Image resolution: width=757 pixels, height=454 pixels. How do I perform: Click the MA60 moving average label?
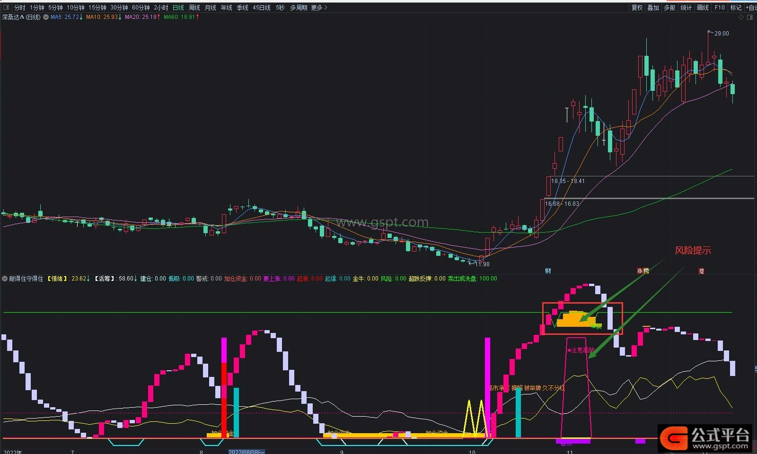[181, 17]
